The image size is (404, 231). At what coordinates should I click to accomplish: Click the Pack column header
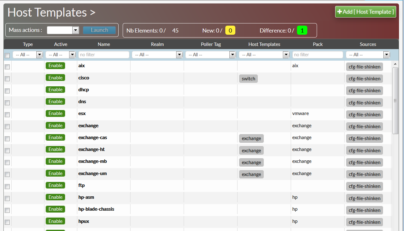click(x=318, y=44)
